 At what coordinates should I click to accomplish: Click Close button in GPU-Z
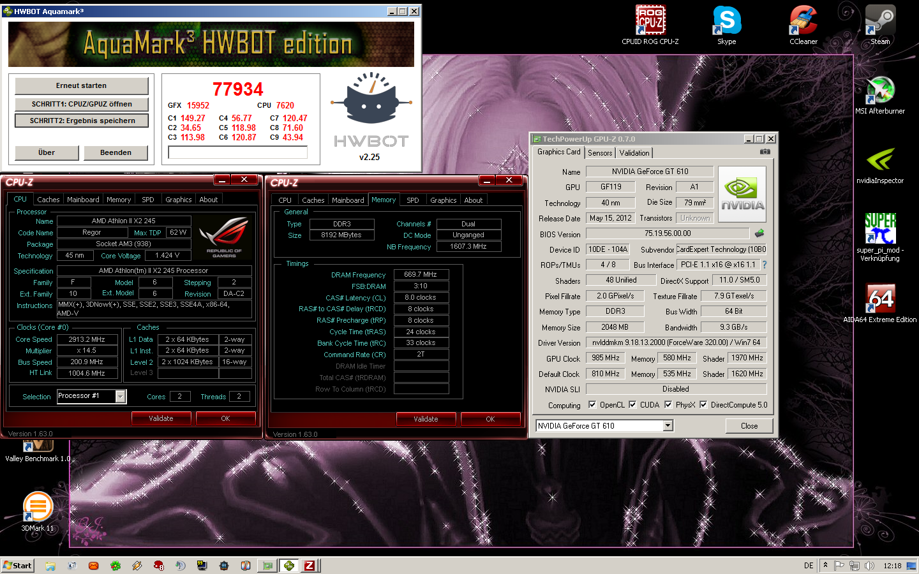[749, 425]
